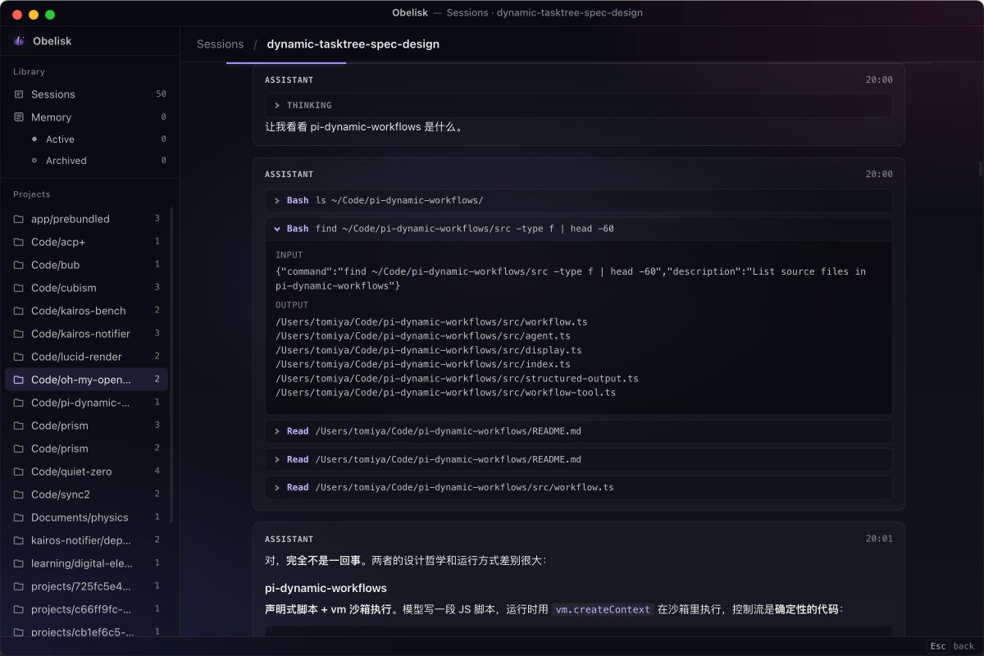Open Sessions in Library sidebar

click(89, 94)
